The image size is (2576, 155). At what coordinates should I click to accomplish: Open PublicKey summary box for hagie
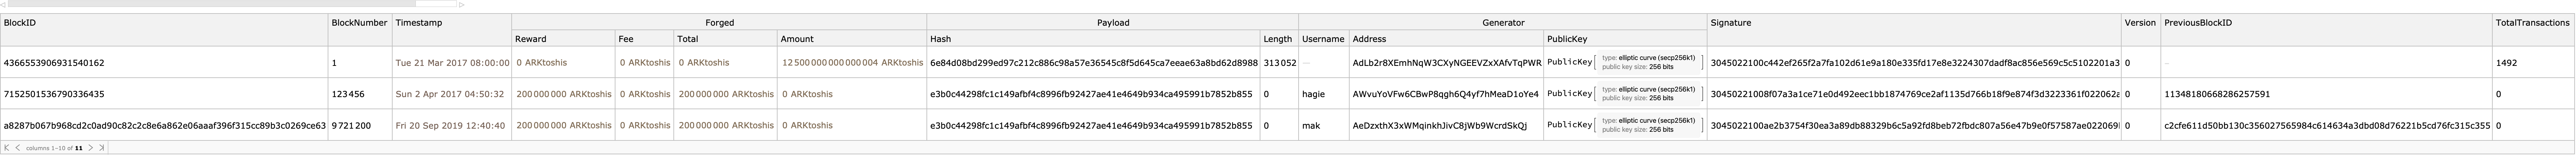tap(1649, 94)
